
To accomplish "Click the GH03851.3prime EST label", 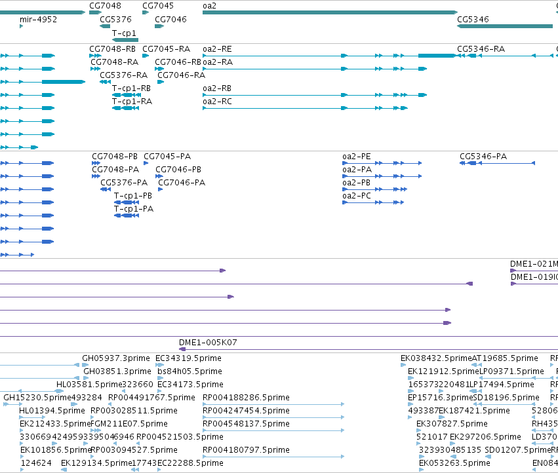I will click(x=117, y=371).
